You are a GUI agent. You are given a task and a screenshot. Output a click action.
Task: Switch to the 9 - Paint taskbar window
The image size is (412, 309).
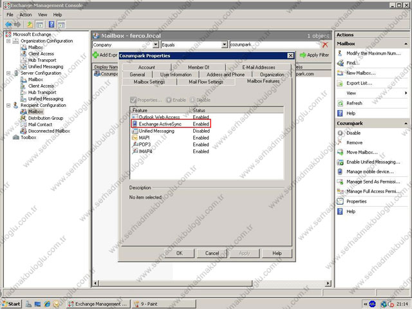tap(164, 304)
